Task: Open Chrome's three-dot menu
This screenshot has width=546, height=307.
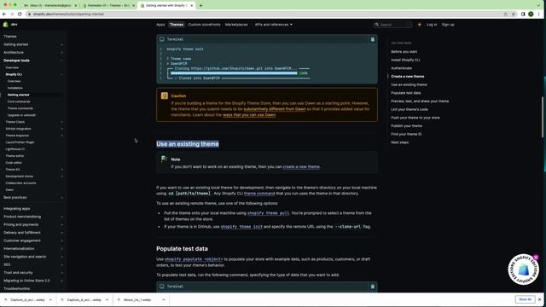Action: point(539,14)
